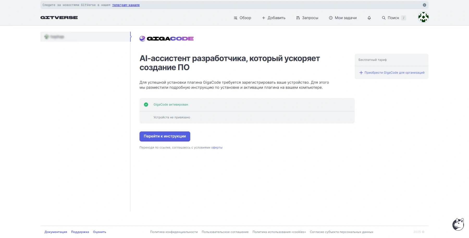Click the GitVerse logo
Screen dimensions: 469x238
point(59,18)
